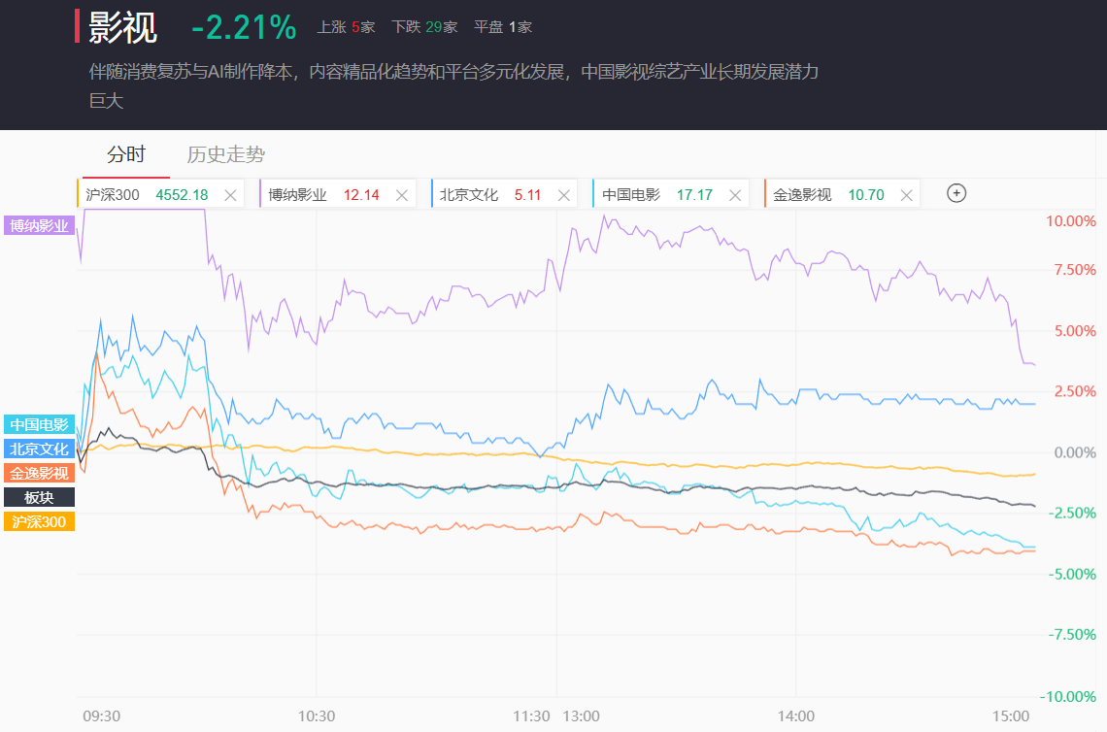Click the 13:00 time axis marker

pos(581,716)
